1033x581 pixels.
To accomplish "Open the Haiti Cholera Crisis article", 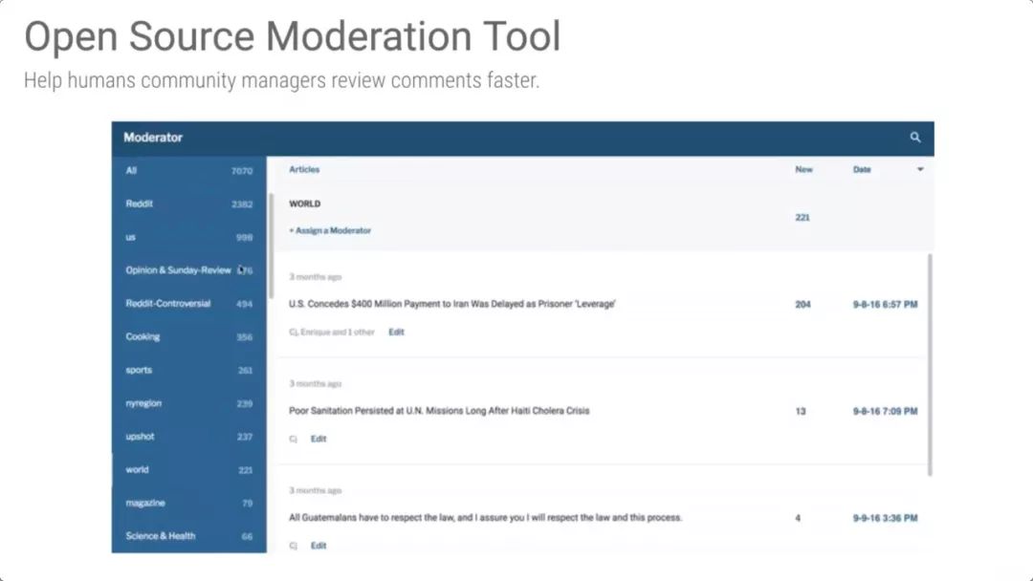I will (x=439, y=411).
